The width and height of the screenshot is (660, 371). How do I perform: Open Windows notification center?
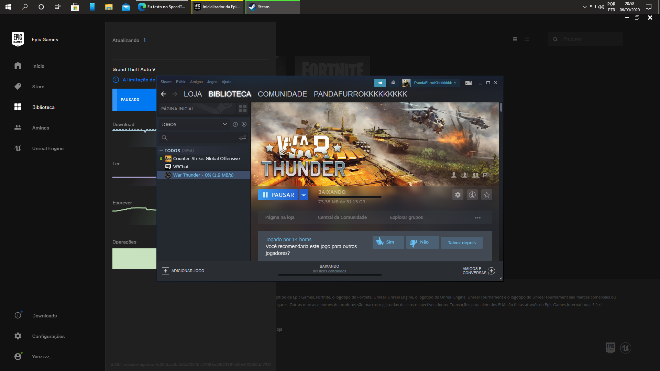[649, 7]
